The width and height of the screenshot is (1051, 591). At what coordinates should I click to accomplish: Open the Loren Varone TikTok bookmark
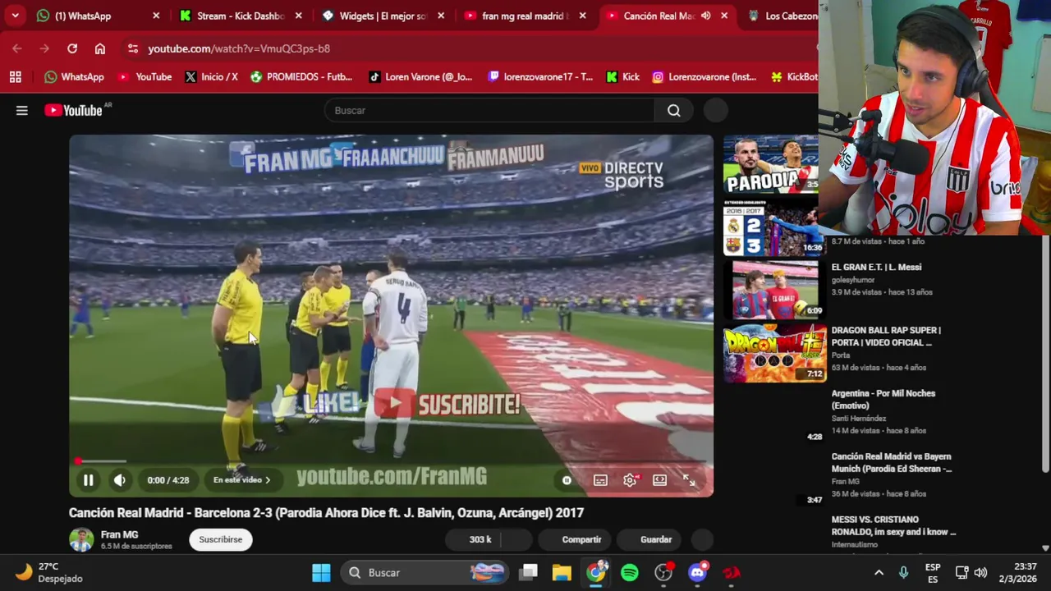420,76
